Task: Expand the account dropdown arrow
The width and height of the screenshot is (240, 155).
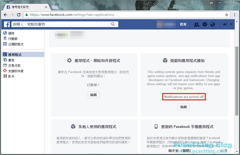Action: coord(231,24)
